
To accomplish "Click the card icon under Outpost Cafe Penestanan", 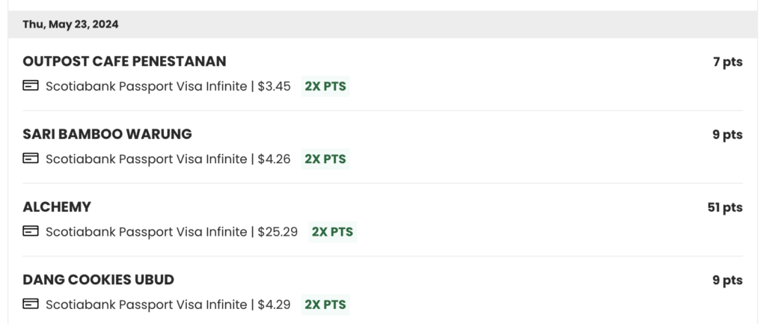I will pos(31,86).
